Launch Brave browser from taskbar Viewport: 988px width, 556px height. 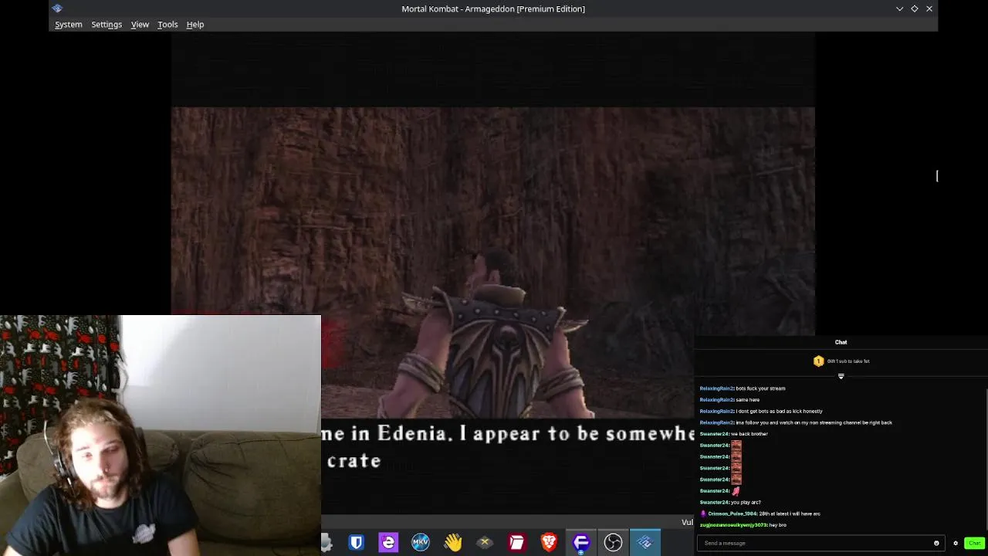click(549, 543)
